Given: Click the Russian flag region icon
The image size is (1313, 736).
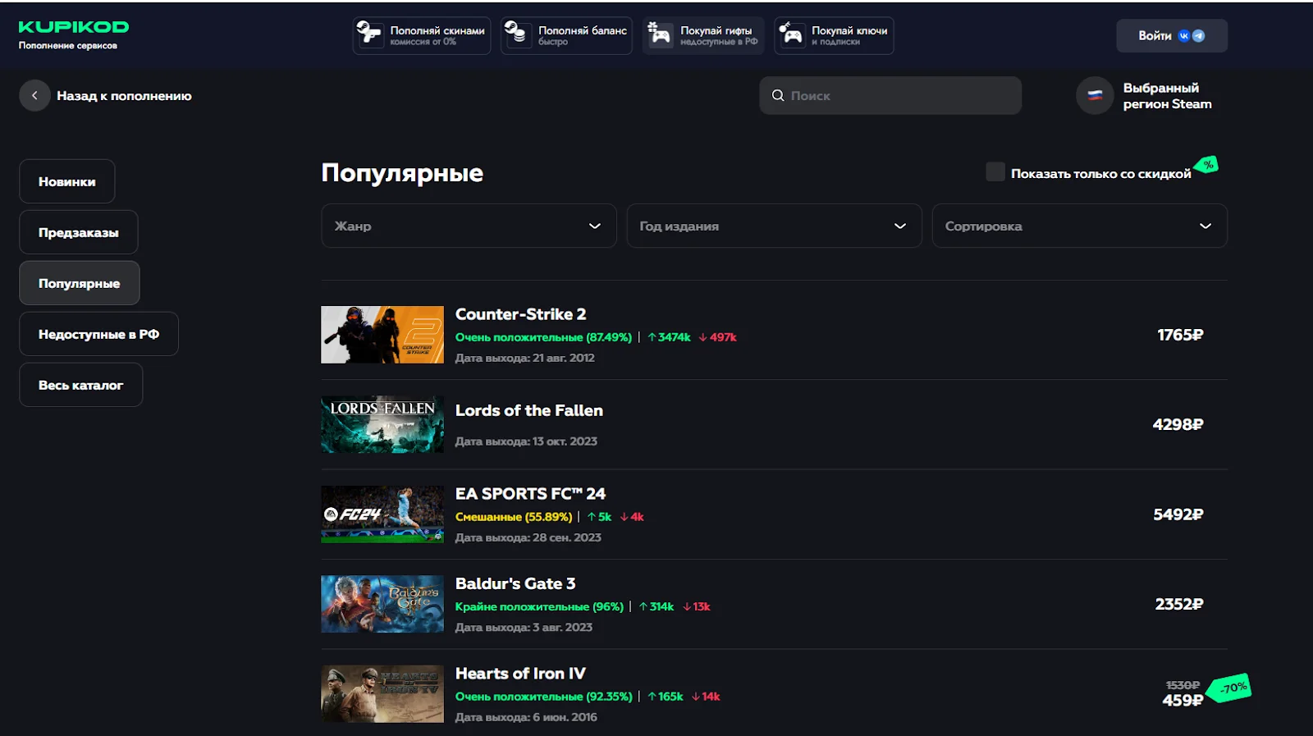Looking at the screenshot, I should tap(1095, 96).
